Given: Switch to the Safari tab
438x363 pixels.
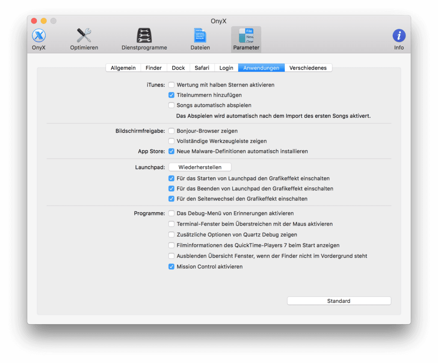Looking at the screenshot, I should [202, 68].
